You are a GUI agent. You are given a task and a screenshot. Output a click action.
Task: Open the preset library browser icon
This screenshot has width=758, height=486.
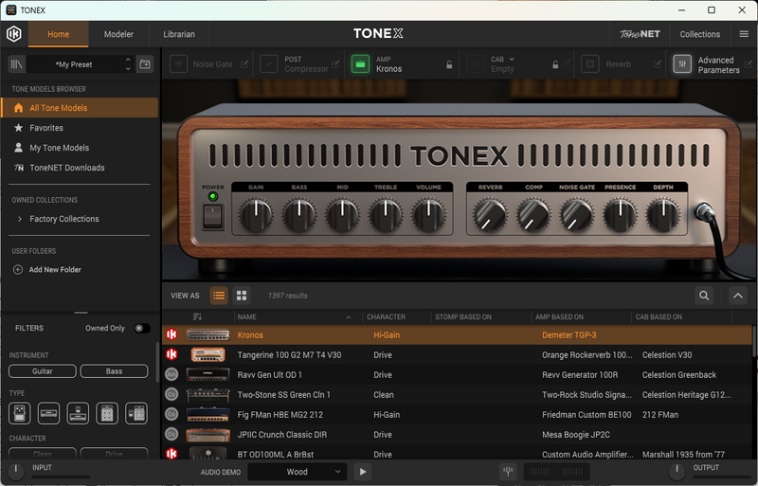tap(17, 63)
